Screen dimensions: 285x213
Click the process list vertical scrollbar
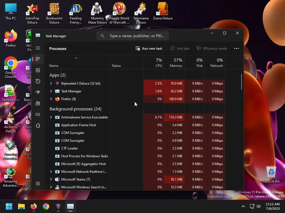click(242, 82)
